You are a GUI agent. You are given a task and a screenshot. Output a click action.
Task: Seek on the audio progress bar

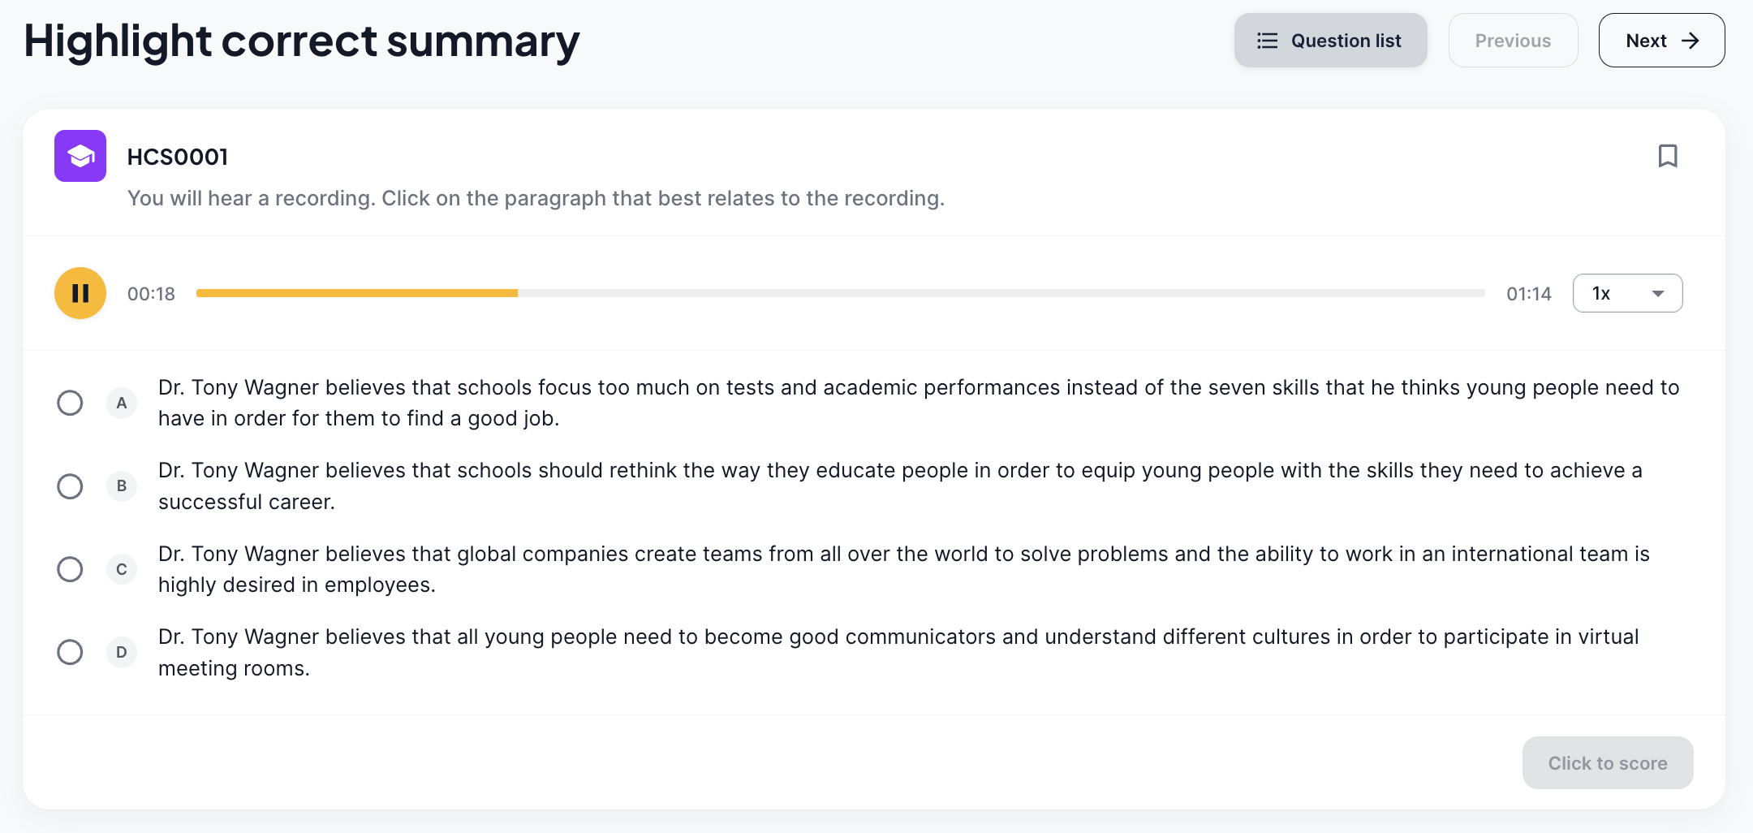coord(840,293)
